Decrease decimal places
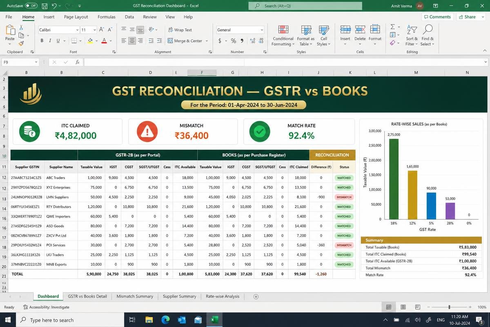The width and height of the screenshot is (490, 327). pyautogui.click(x=262, y=41)
